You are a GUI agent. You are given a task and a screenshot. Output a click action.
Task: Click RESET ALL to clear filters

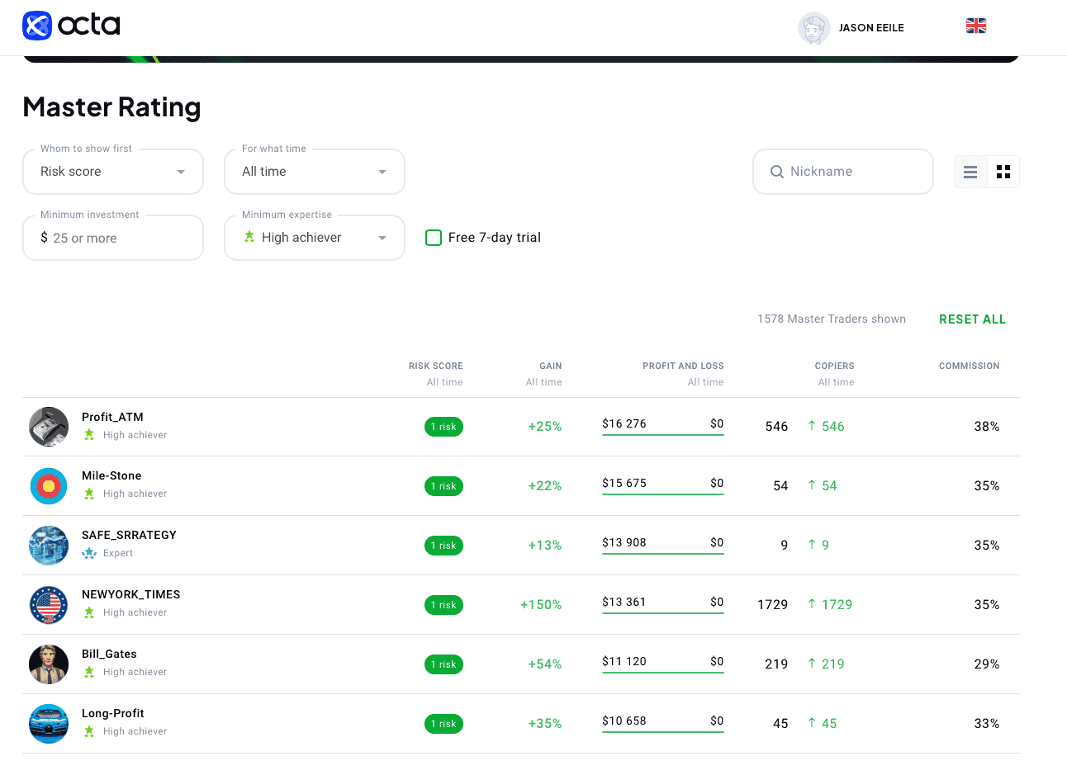tap(972, 319)
